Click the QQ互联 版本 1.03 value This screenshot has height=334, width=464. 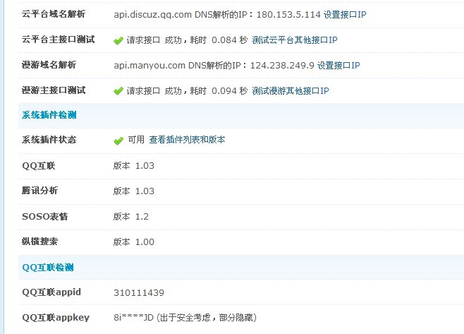(134, 166)
